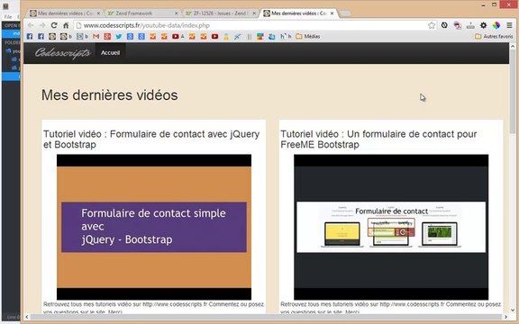Go forward to the next page
Screen dimensions: 519x324
pos(42,25)
